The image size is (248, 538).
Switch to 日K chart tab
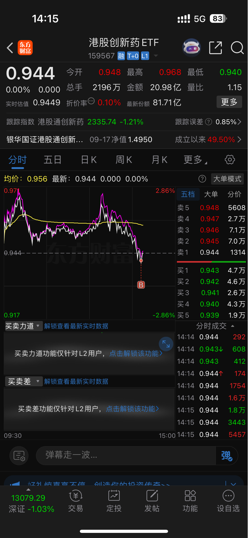(x=88, y=160)
